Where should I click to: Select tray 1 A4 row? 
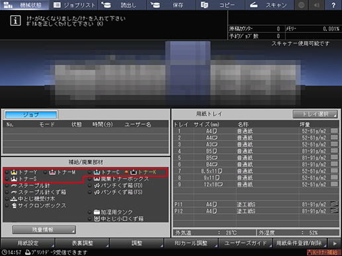(256, 131)
